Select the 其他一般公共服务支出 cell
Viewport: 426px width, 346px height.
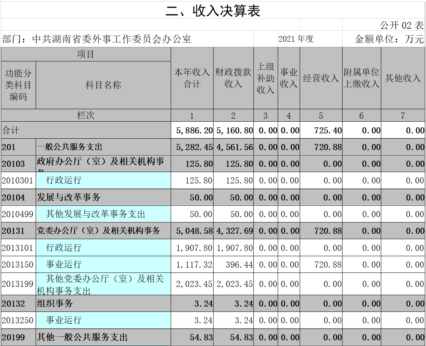tap(103, 337)
